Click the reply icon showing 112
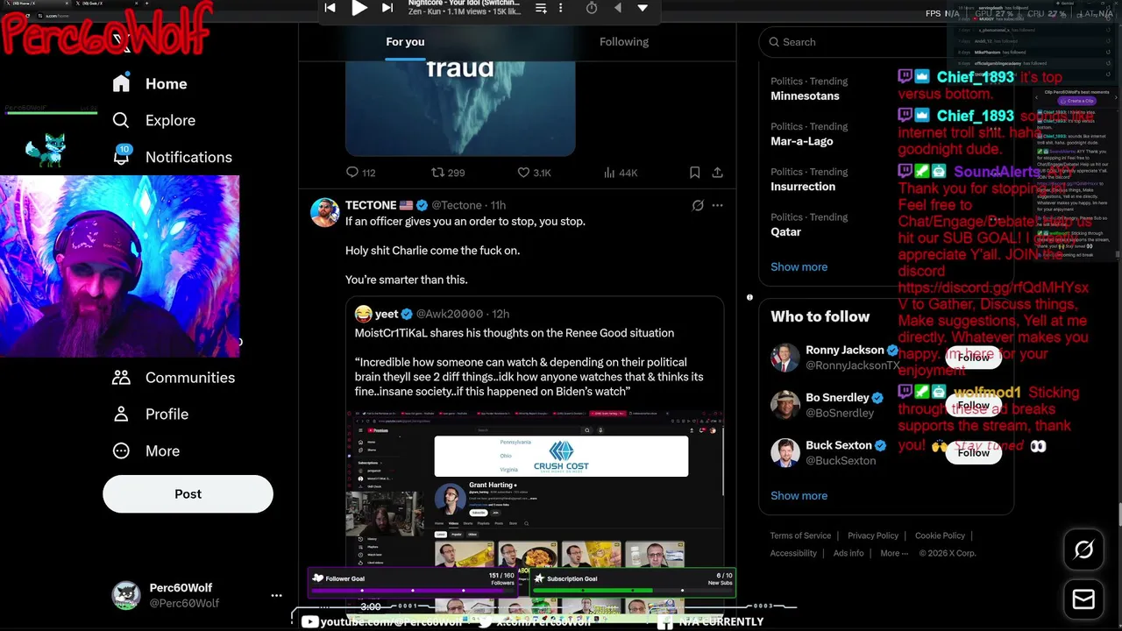 pos(352,173)
